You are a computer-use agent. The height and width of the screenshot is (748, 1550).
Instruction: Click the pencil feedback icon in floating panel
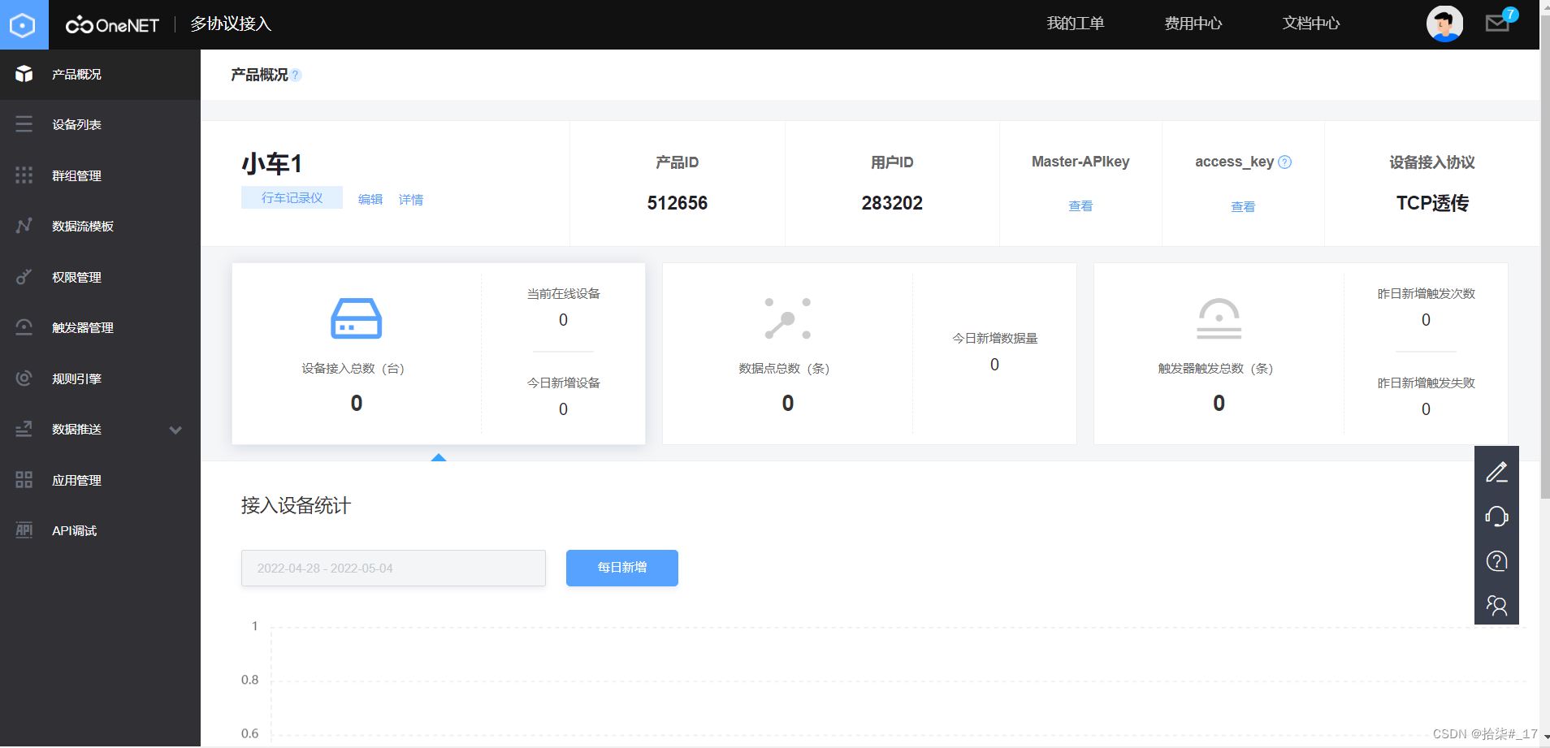[x=1496, y=472]
